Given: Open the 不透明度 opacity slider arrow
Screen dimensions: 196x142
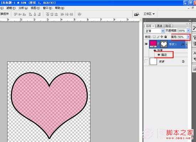Looking at the screenshot, I should coord(188,31).
